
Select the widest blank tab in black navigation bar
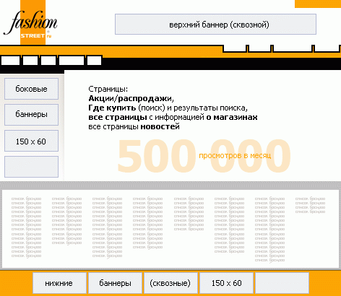pyautogui.click(x=72, y=61)
